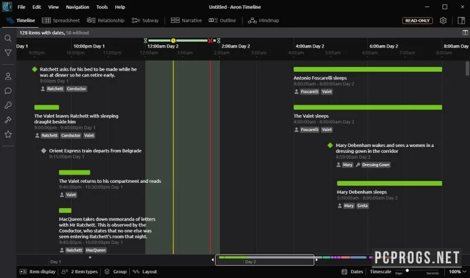Open the Item display options
470x278 pixels.
click(x=38, y=272)
